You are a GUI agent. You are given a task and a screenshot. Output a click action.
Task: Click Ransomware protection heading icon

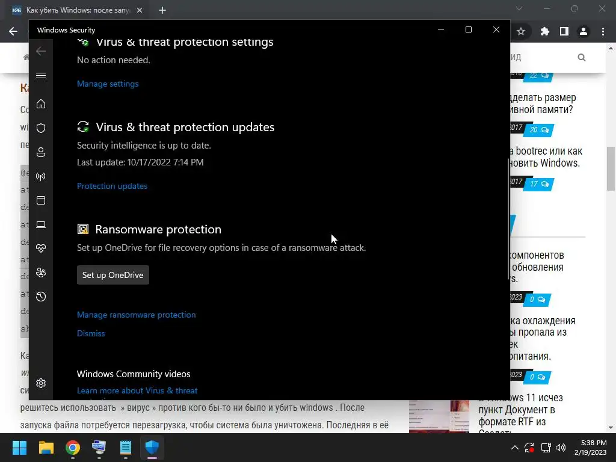point(83,229)
